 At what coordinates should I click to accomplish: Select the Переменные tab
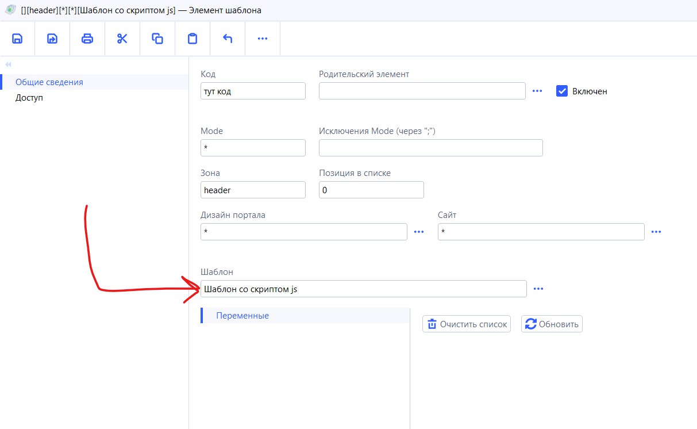point(242,316)
